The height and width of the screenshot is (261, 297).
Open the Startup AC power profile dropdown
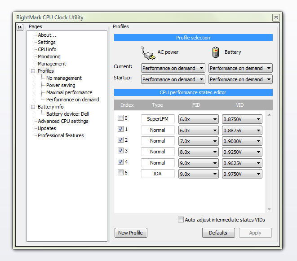[x=173, y=79]
